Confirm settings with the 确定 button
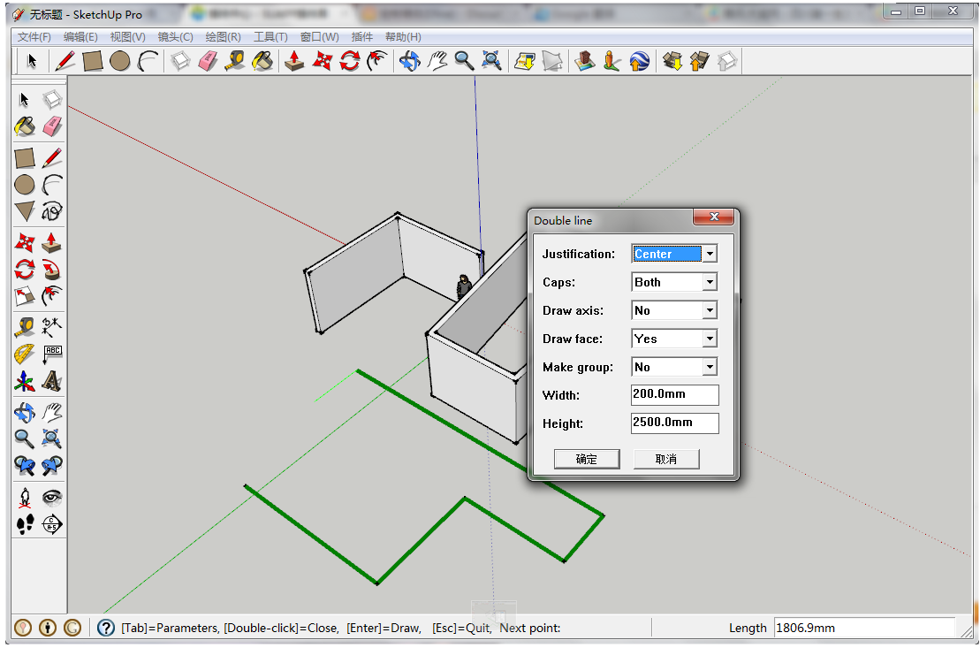The height and width of the screenshot is (648, 980). tap(586, 459)
